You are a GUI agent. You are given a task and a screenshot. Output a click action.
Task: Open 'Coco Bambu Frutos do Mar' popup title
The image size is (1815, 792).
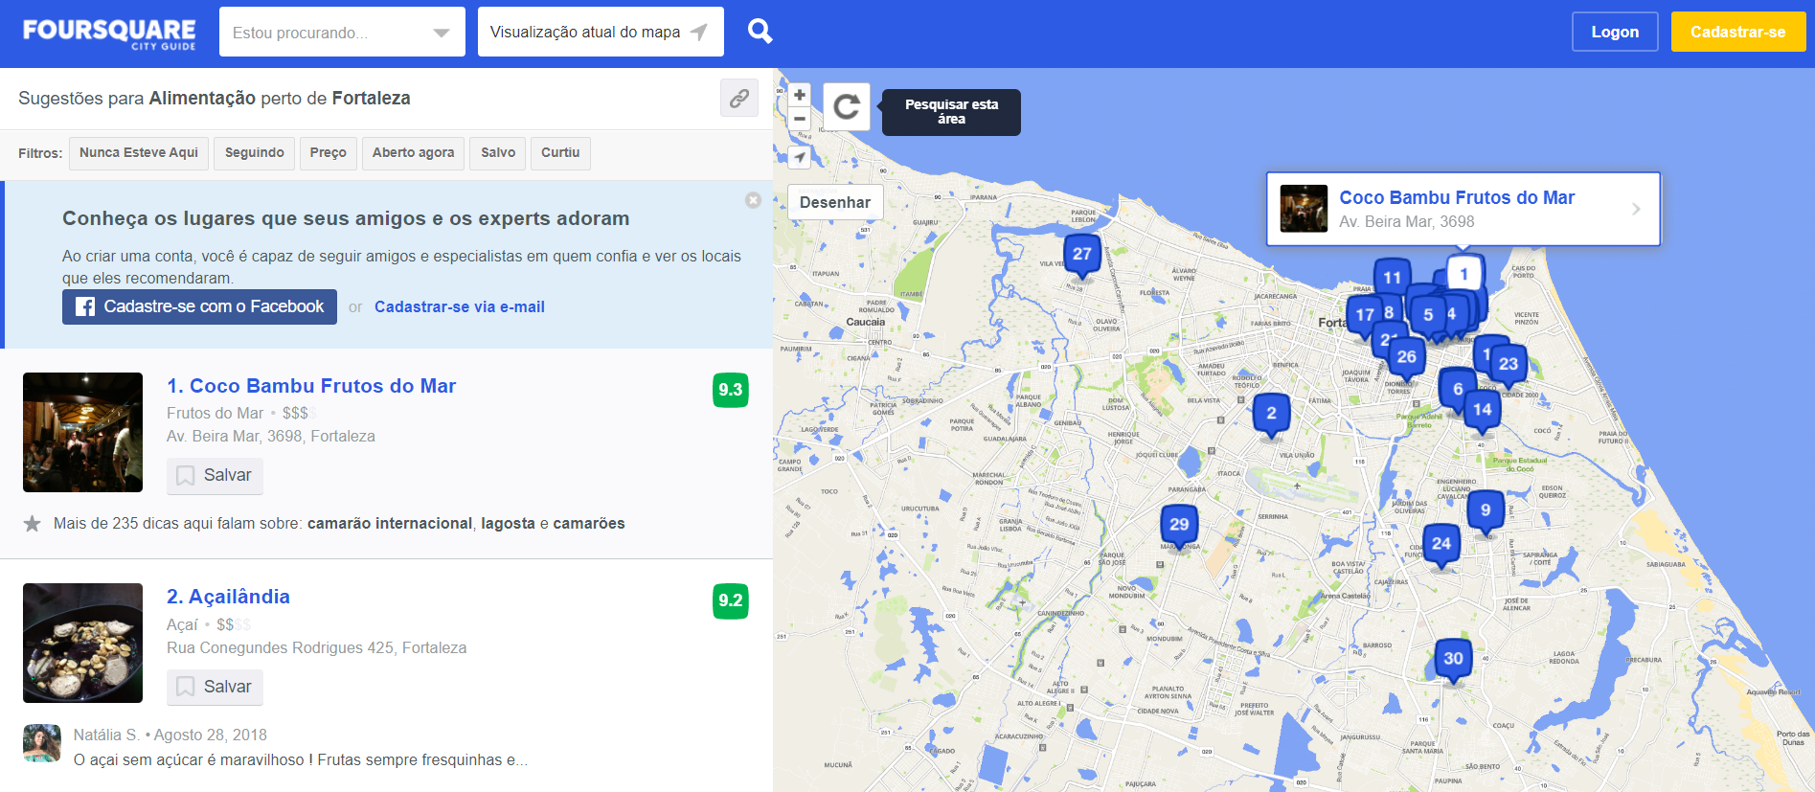(1457, 198)
